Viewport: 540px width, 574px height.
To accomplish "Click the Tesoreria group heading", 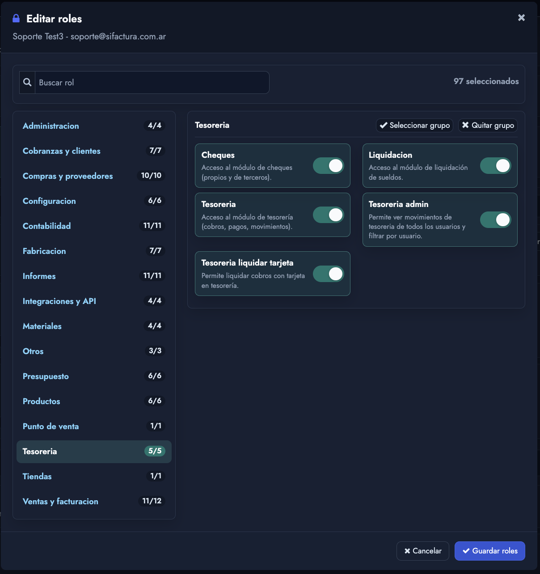I will coord(212,125).
